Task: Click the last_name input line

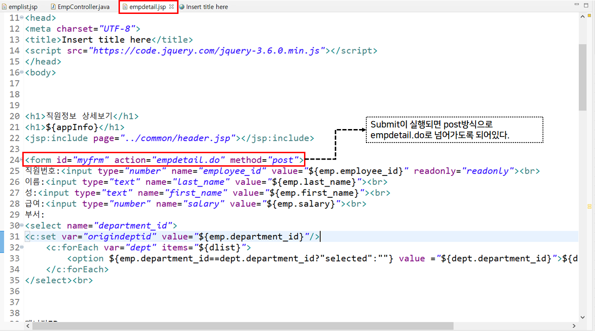Action: 206,182
